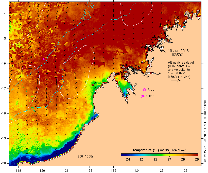Click the latitude axis label '-20'
The image size is (208, 173).
tap(3, 163)
